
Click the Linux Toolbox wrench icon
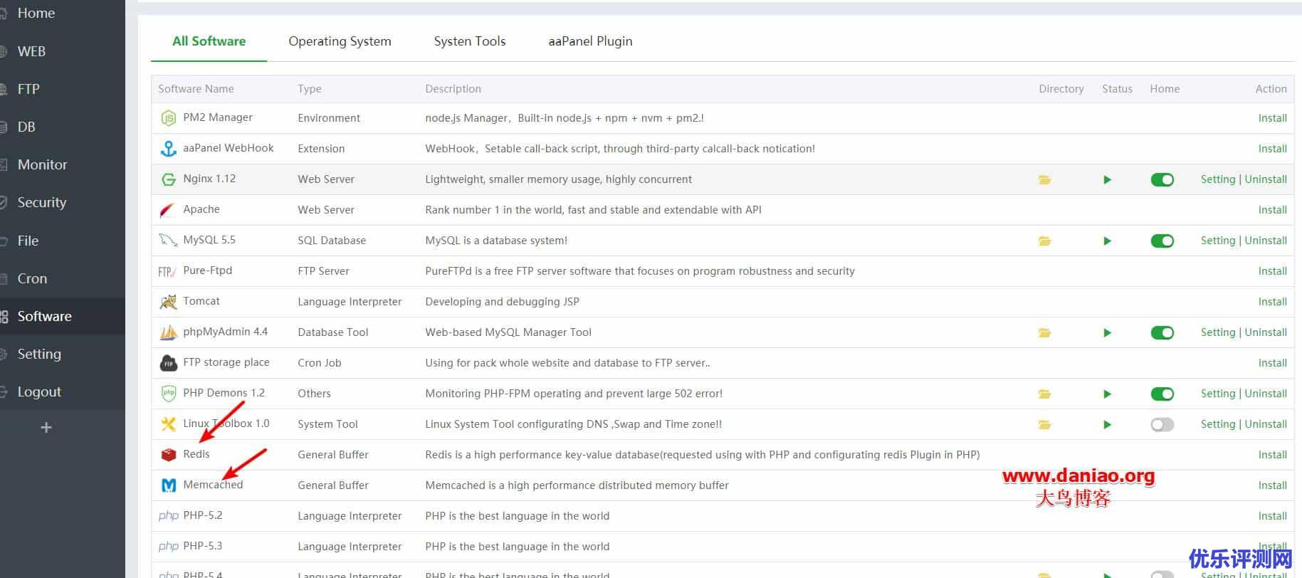[x=168, y=424]
